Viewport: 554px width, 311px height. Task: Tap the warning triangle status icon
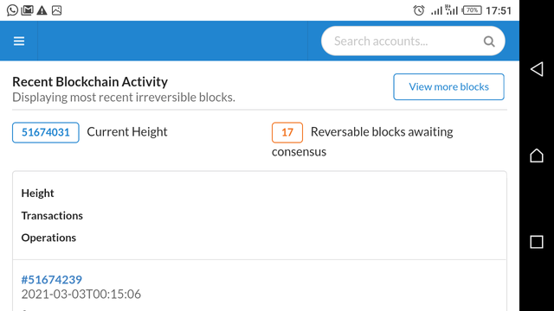[42, 10]
